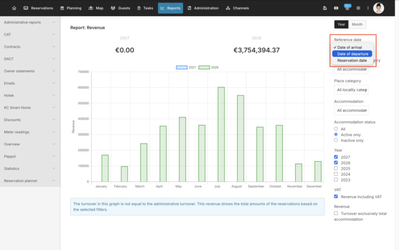
Task: Open settings gear icon in top bar
Action: point(359,8)
